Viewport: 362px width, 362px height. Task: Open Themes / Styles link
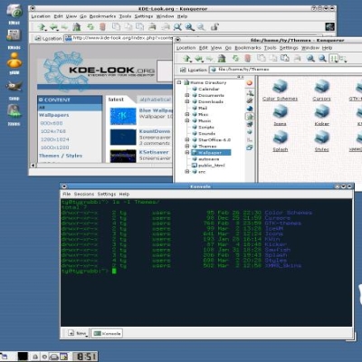click(61, 156)
